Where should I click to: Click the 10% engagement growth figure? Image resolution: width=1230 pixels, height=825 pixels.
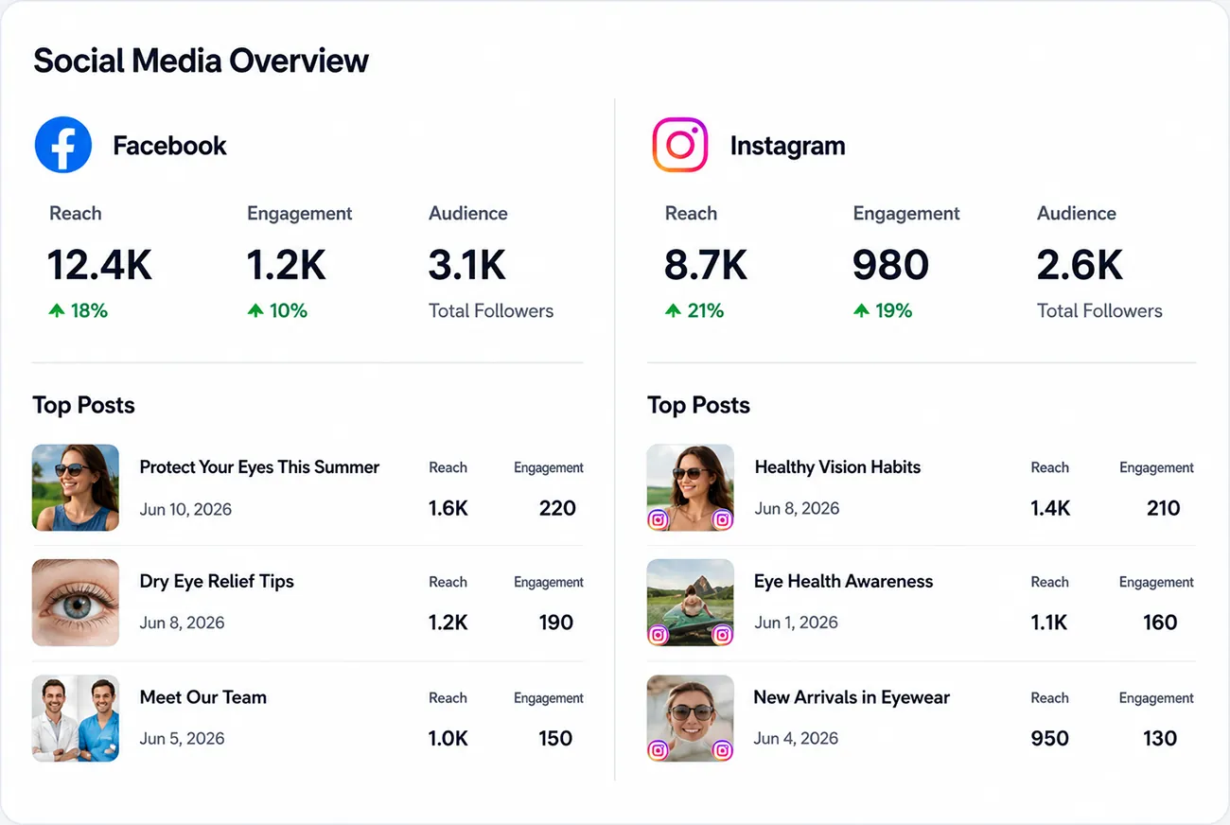pos(289,310)
